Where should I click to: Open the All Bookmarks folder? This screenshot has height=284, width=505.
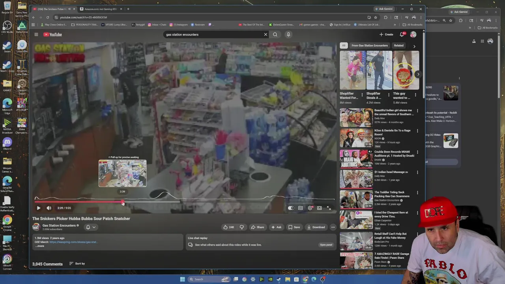coord(412,25)
